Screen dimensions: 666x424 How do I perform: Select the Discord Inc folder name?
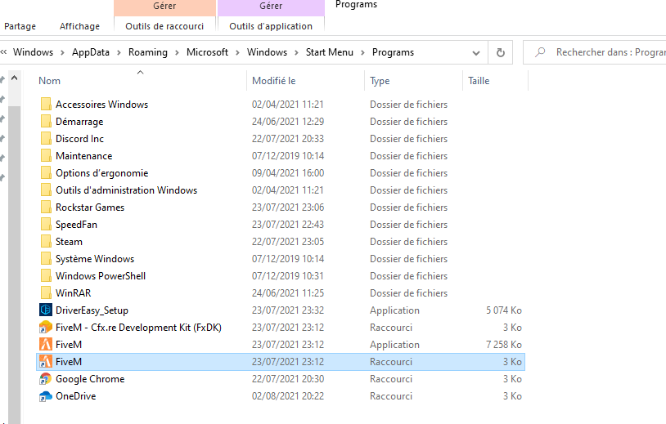pos(80,139)
